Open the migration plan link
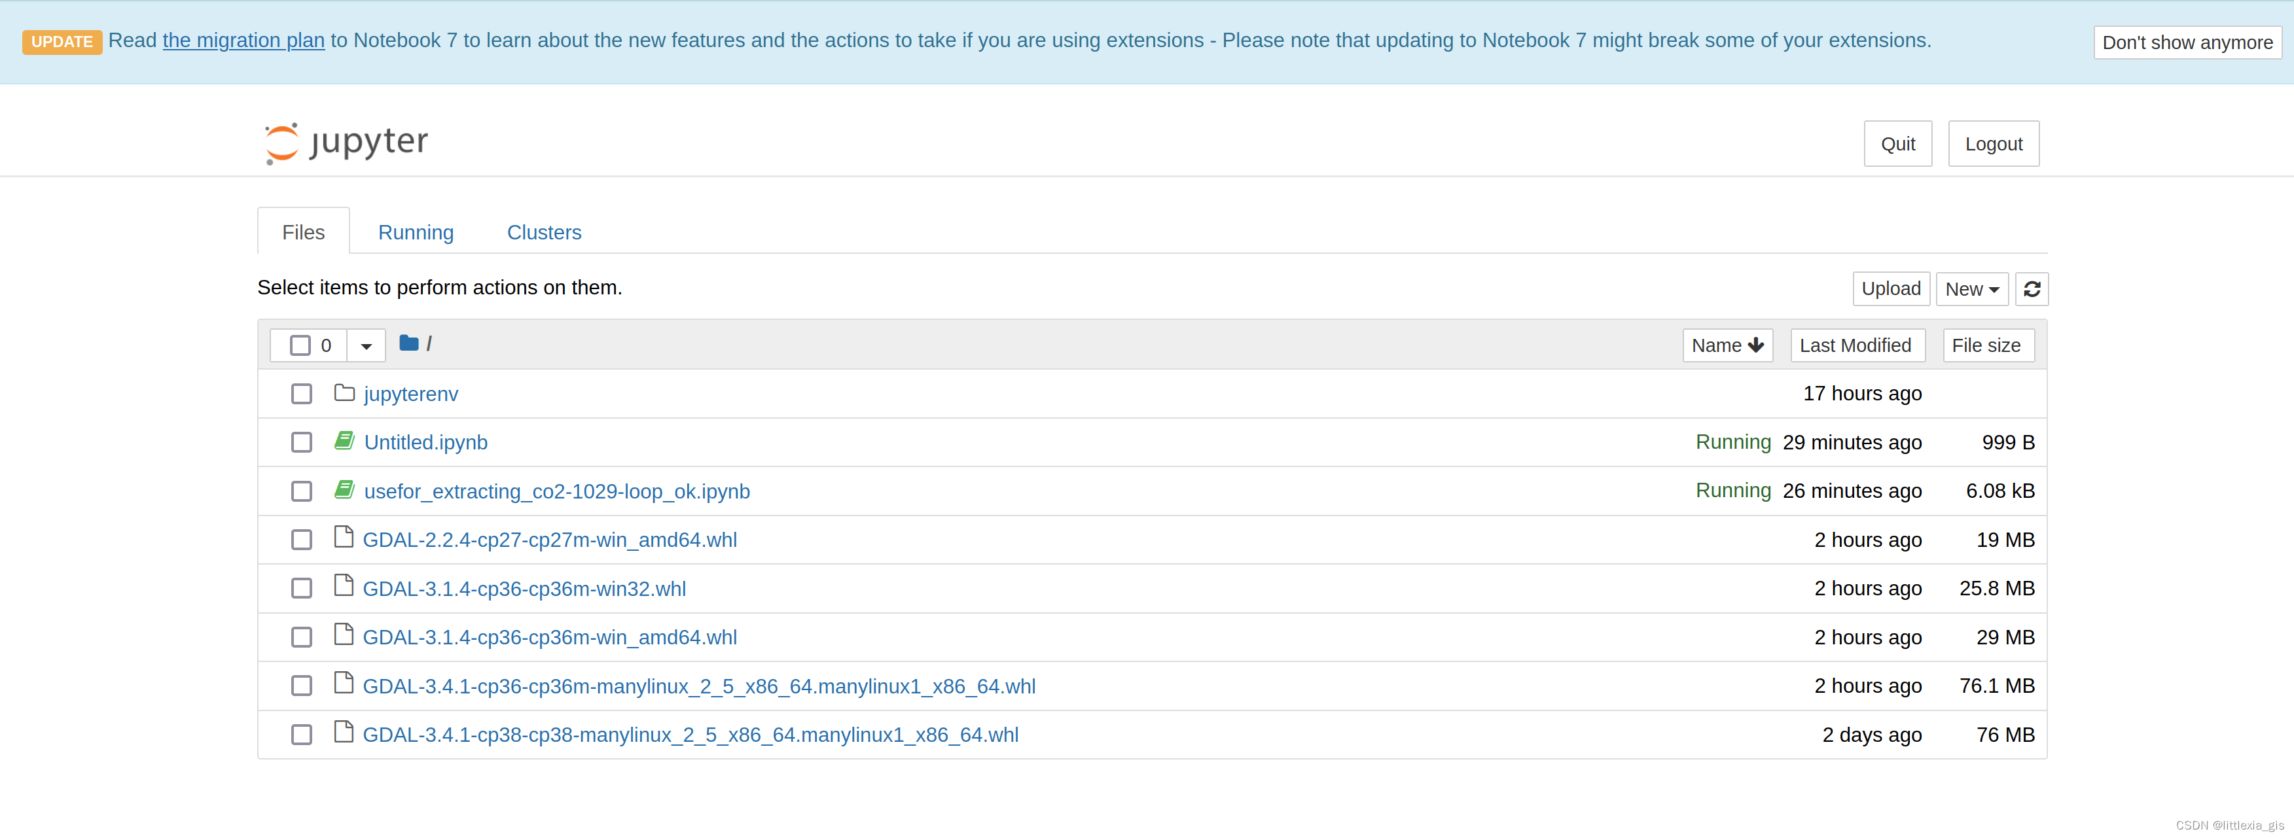2294x838 pixels. [x=243, y=41]
